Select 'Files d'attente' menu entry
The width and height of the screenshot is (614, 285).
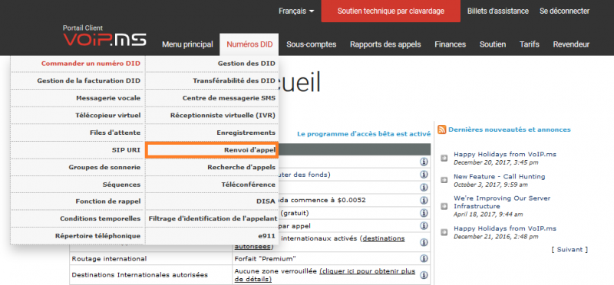click(78, 133)
